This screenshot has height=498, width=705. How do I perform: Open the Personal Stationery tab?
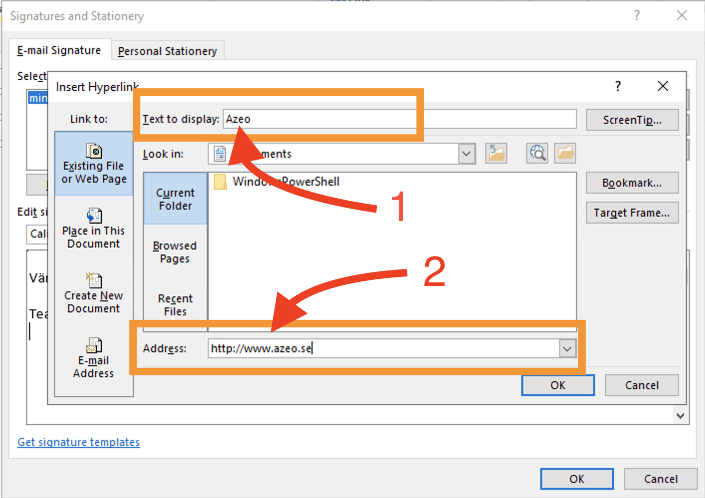pos(167,51)
